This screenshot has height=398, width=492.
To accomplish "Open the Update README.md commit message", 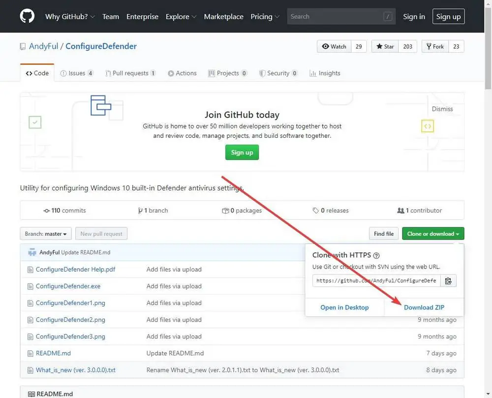I will [x=175, y=353].
